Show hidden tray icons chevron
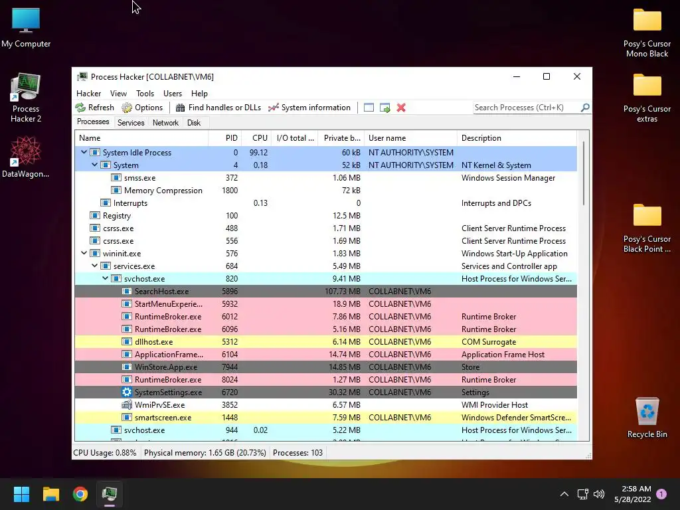 pos(564,494)
